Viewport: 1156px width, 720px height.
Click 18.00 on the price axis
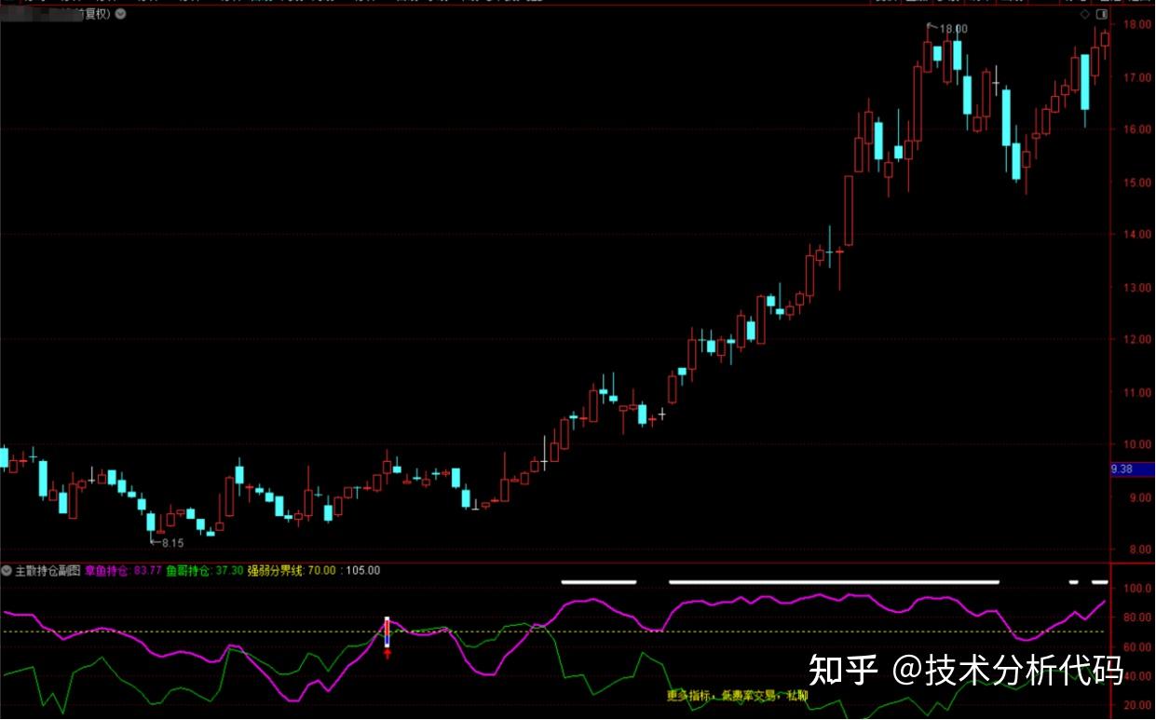click(x=1137, y=24)
